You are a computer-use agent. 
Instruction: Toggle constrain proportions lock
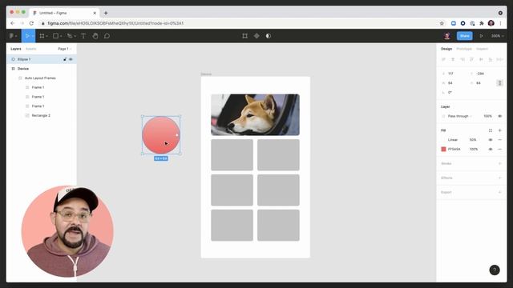(x=499, y=83)
